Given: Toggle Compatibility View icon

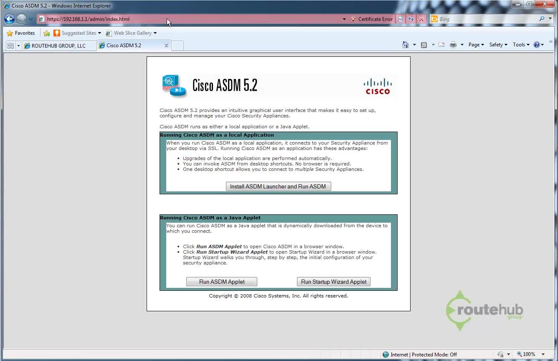Looking at the screenshot, I should (x=401, y=19).
